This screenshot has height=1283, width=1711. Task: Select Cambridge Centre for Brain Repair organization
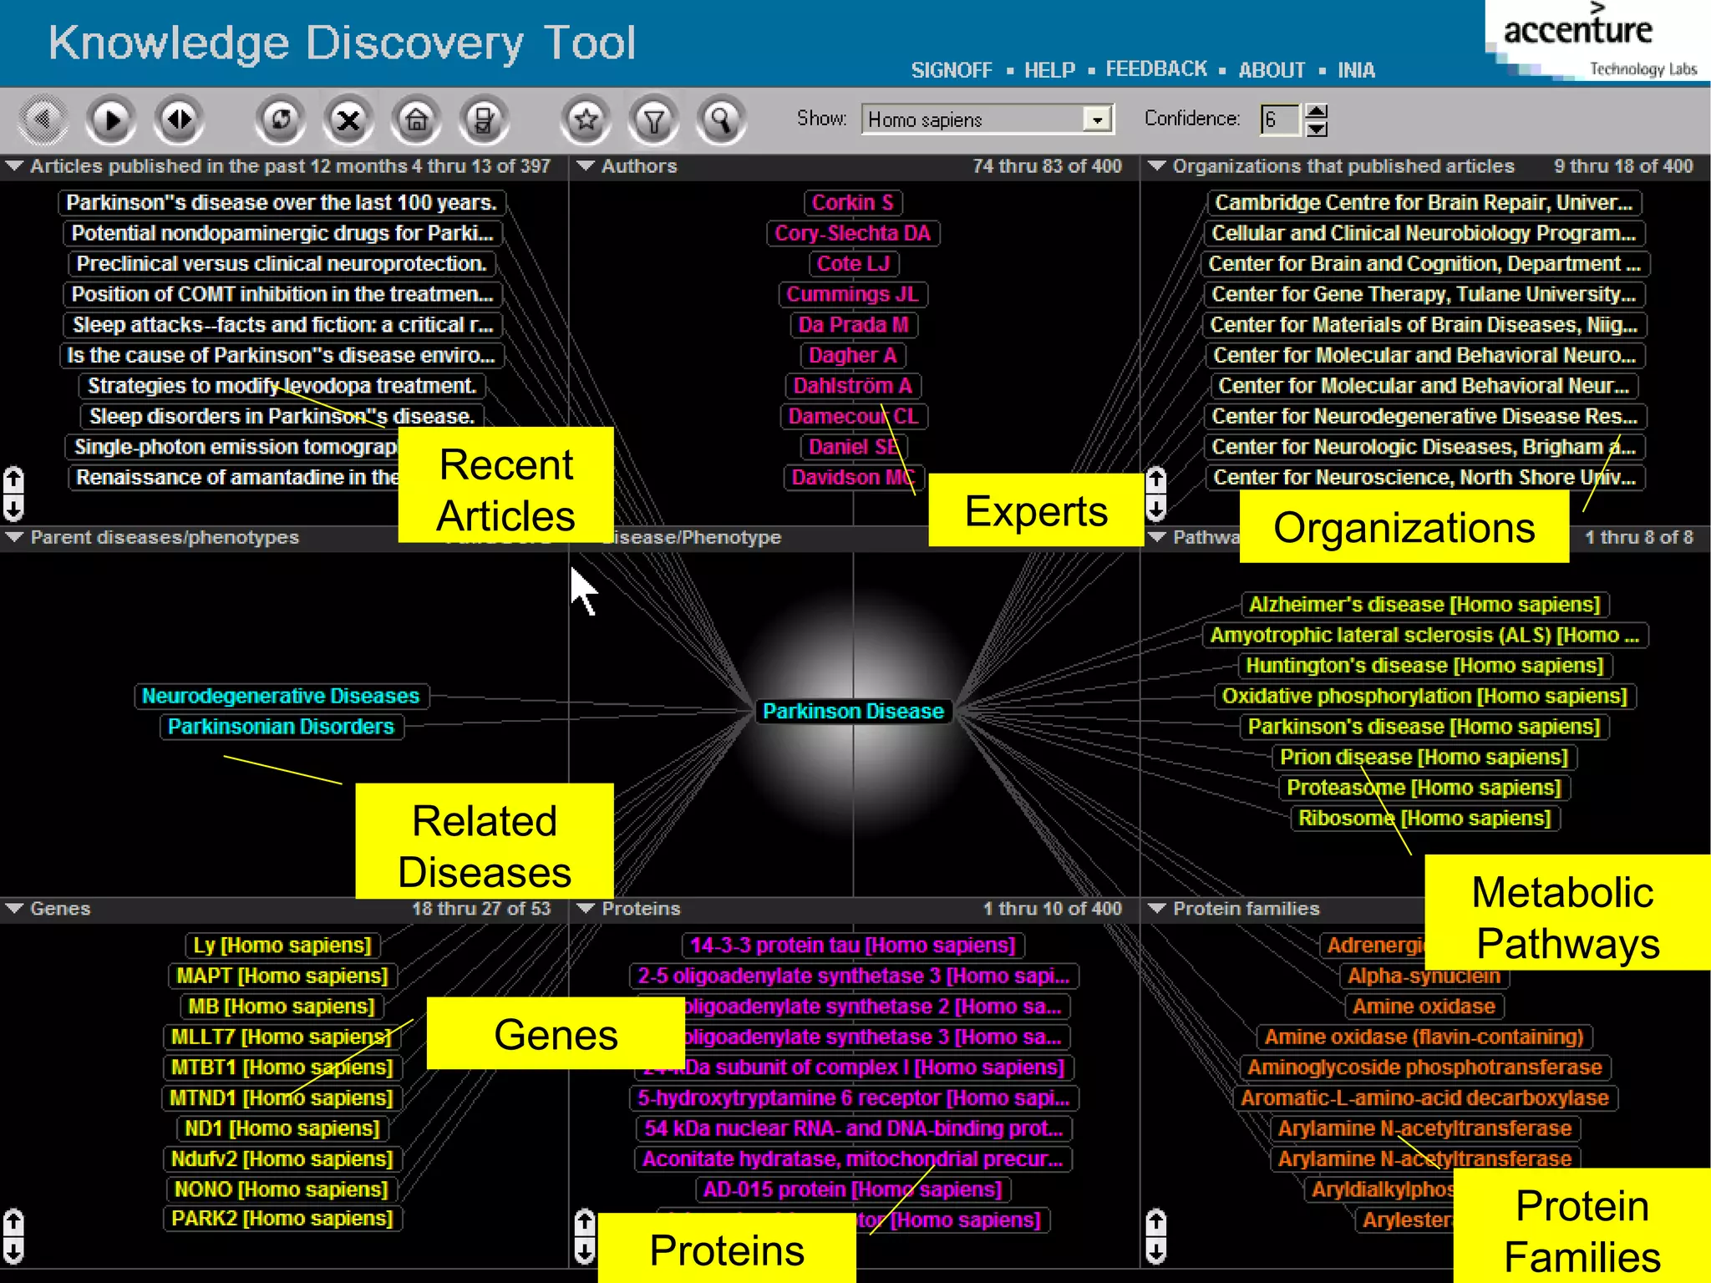[1424, 202]
